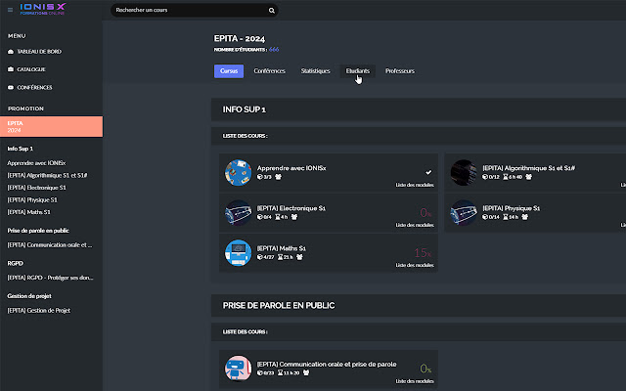Open Liste des modules for Communication orale

415,381
